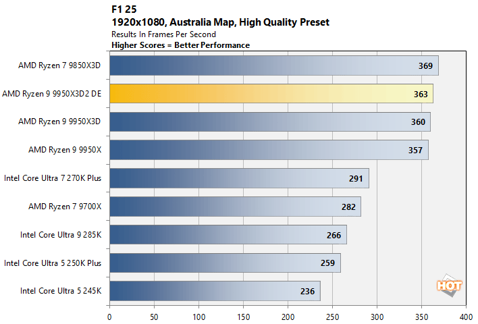Click the 360 score value
Screen dimensions: 478x324
[418, 122]
